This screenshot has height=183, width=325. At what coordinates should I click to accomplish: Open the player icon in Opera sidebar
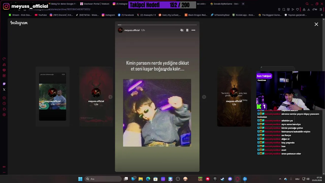[x=4, y=98]
